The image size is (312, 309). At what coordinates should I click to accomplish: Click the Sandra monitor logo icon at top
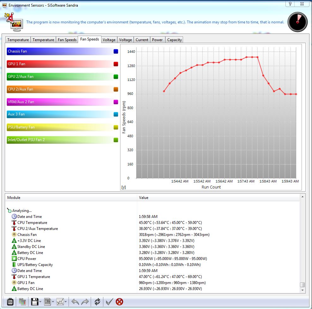(13, 22)
